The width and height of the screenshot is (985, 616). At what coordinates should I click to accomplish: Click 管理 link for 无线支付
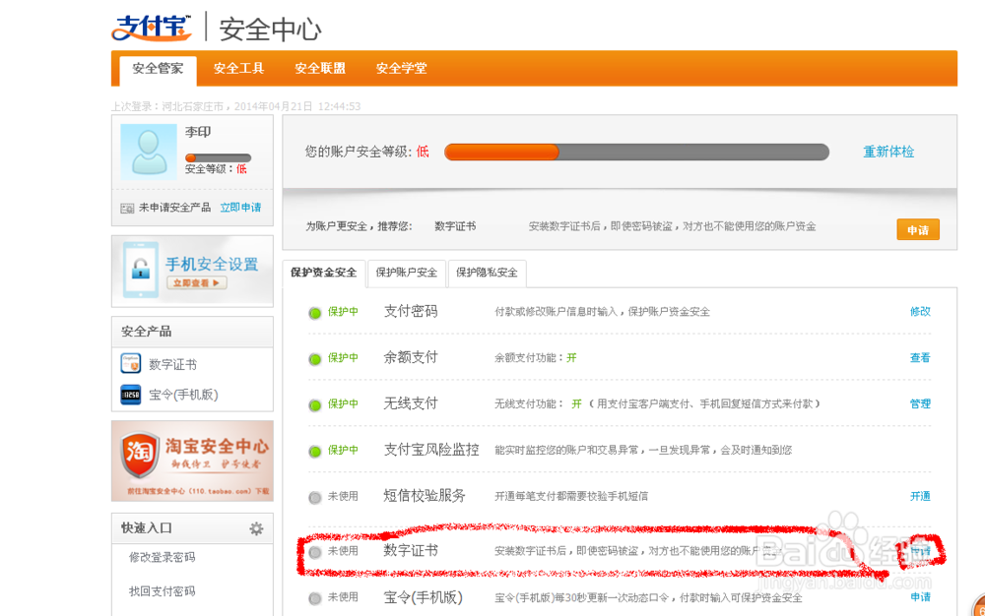920,404
